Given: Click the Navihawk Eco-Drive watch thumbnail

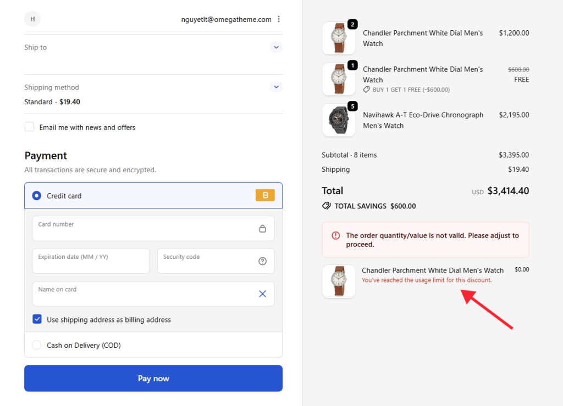Looking at the screenshot, I should point(339,120).
